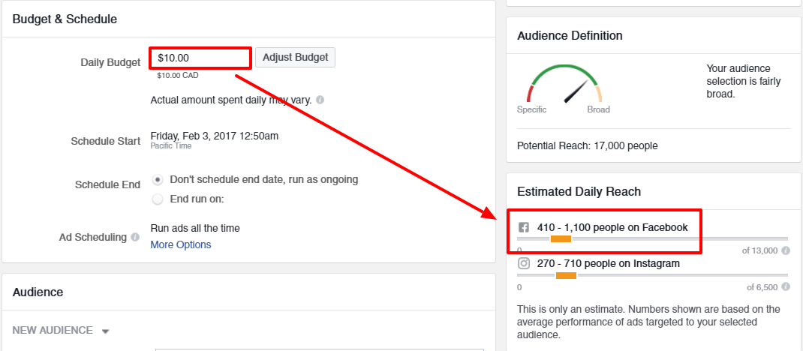The image size is (803, 351).
Task: Click the Facebook icon in Estimated Daily Reach
Action: pyautogui.click(x=524, y=227)
